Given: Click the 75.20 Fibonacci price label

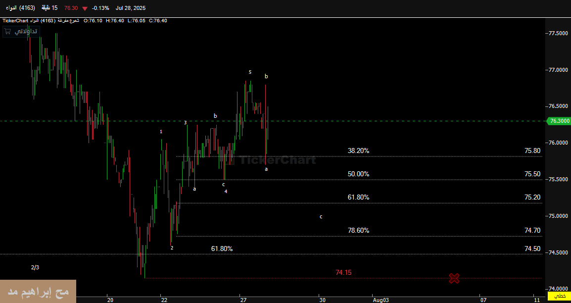Looking at the screenshot, I should click(532, 198).
